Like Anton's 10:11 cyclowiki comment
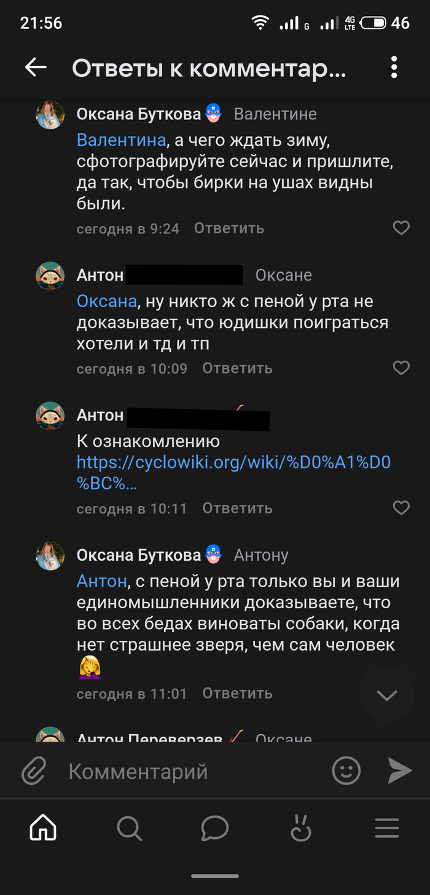This screenshot has width=430, height=895. 401,508
